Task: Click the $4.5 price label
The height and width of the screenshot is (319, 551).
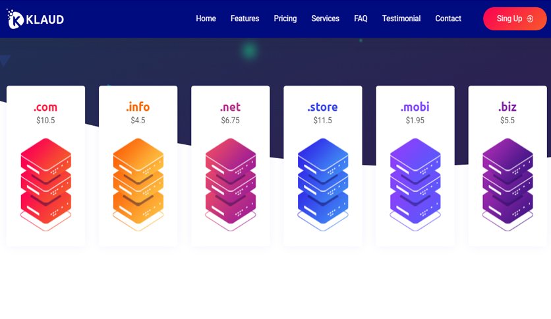Action: coord(138,121)
